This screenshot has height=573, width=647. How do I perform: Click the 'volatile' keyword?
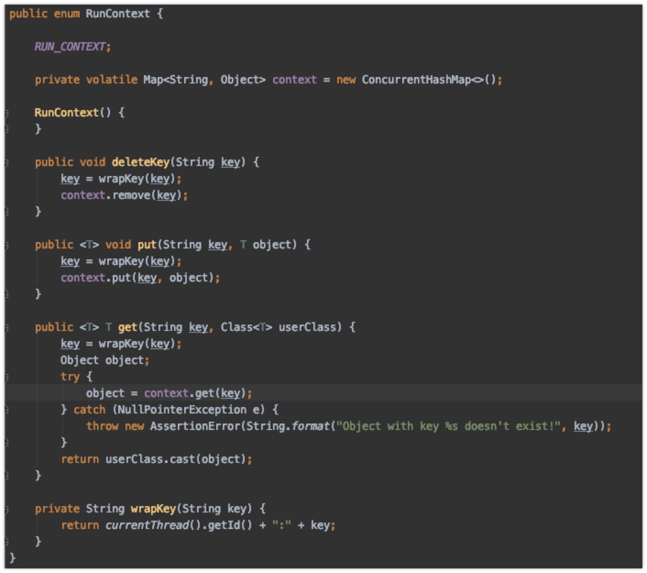112,79
